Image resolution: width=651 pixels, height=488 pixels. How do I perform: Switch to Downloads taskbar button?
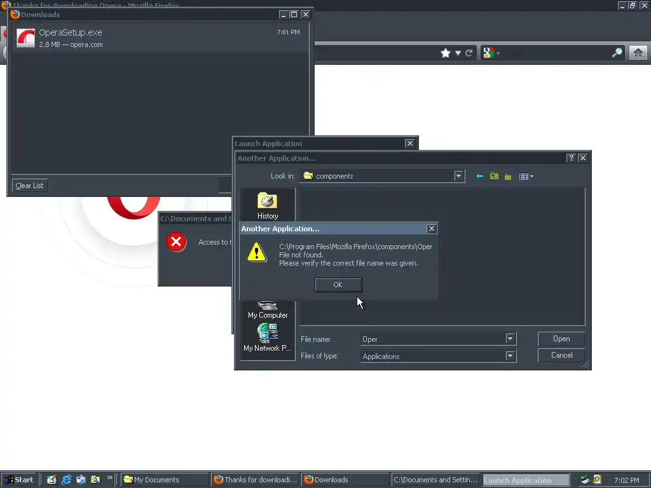pyautogui.click(x=345, y=480)
